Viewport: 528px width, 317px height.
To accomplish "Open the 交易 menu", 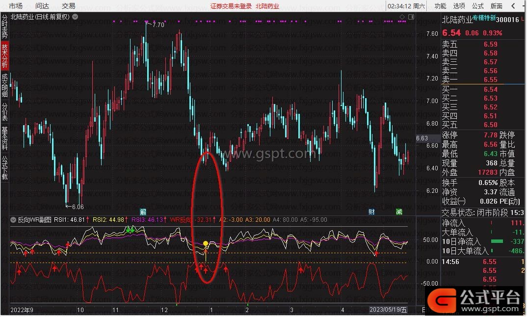I will (68, 6).
